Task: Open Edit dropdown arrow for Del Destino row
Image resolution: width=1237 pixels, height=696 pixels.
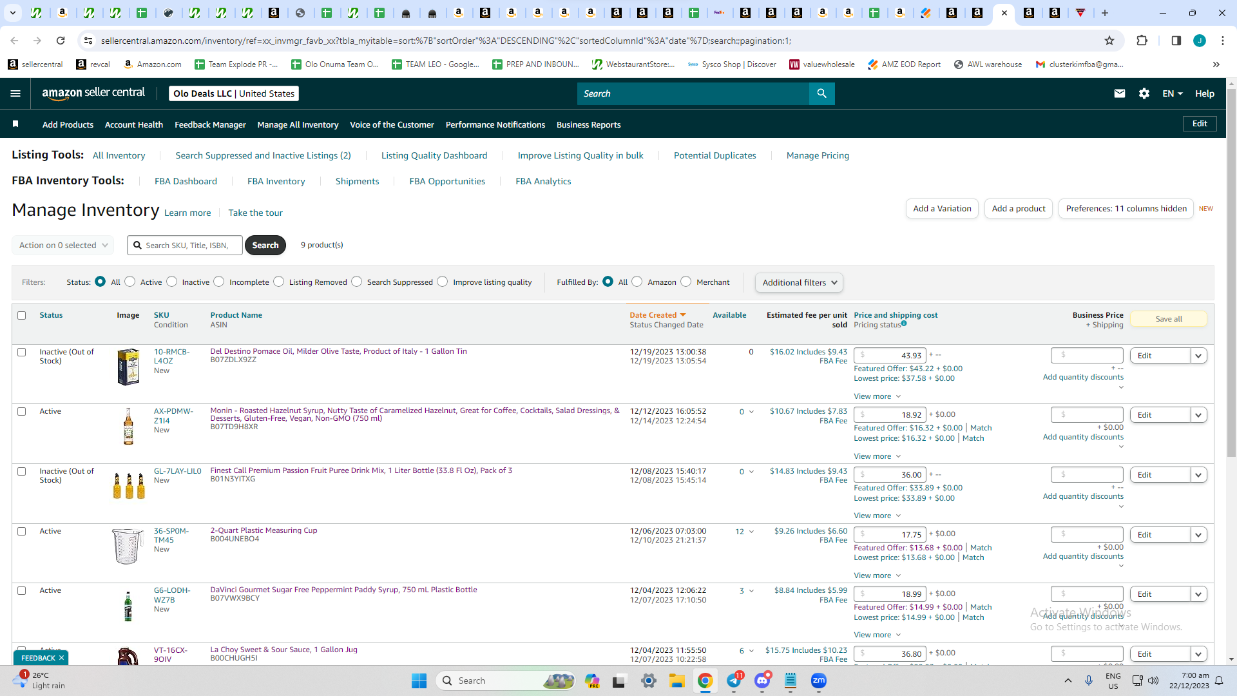Action: [x=1198, y=356]
